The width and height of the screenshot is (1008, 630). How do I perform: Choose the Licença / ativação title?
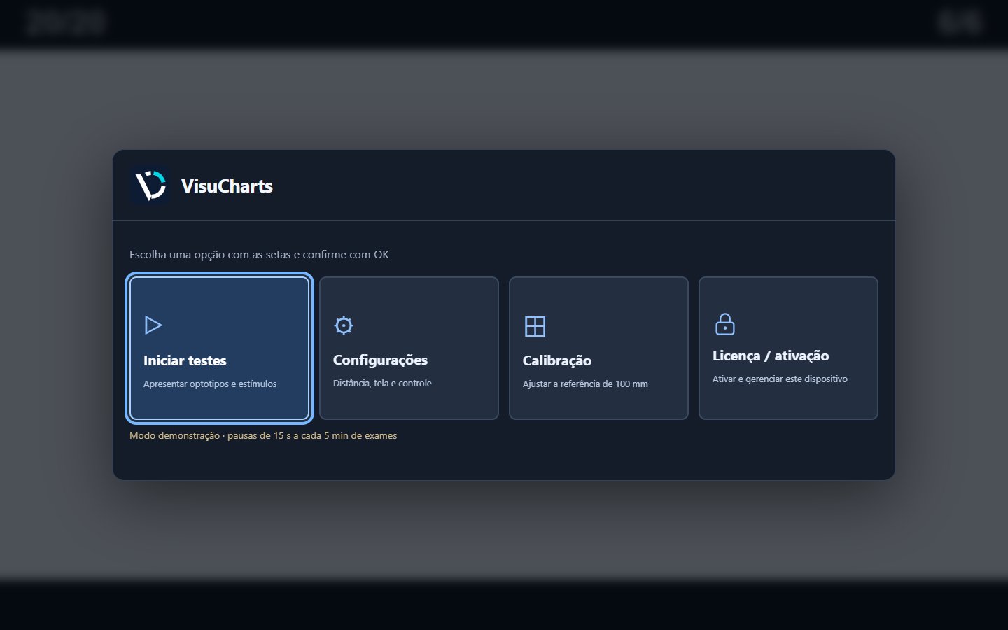tap(771, 356)
